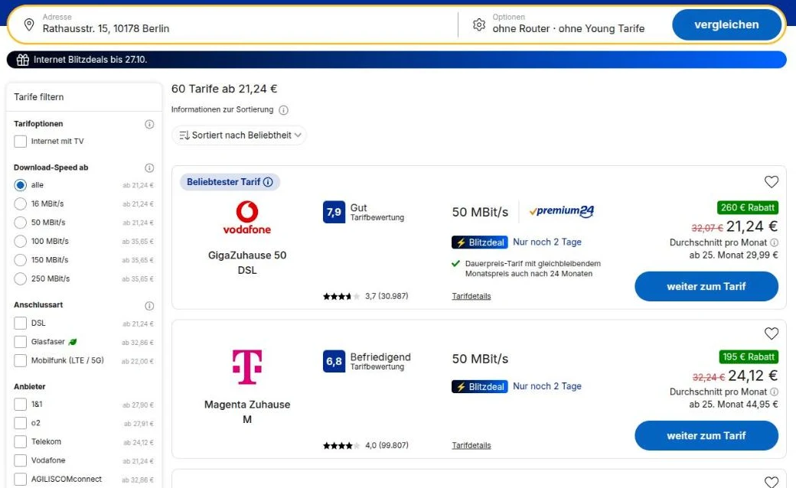Check Mobilfunk (LTE / 5G) option
Image resolution: width=796 pixels, height=488 pixels.
pyautogui.click(x=21, y=361)
